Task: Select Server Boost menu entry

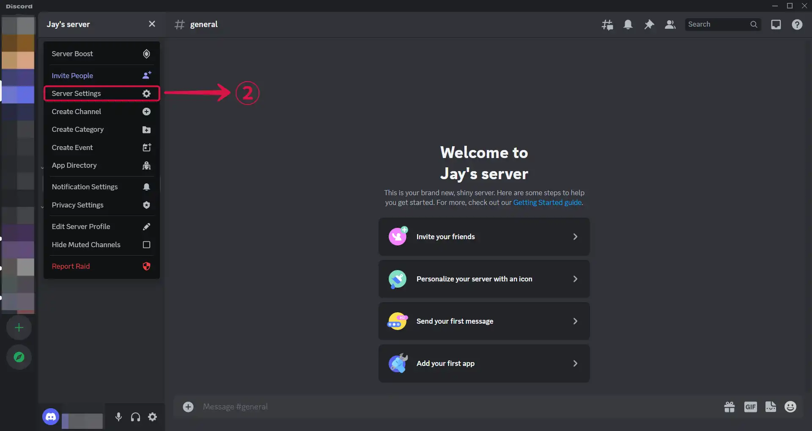Action: (101, 54)
